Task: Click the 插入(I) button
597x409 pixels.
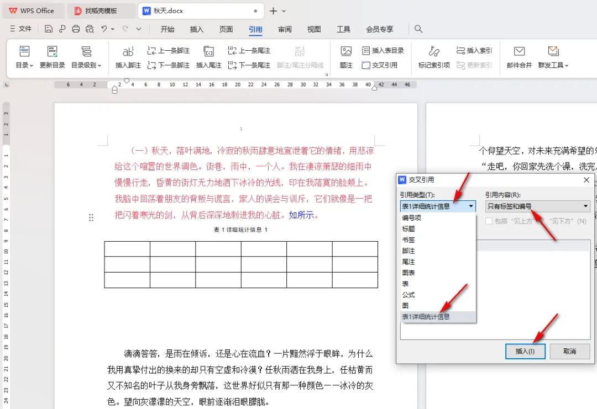Action: coord(525,351)
